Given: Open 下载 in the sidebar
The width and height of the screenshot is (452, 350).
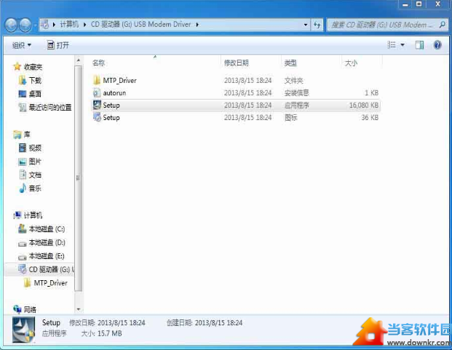Looking at the screenshot, I should pos(31,80).
